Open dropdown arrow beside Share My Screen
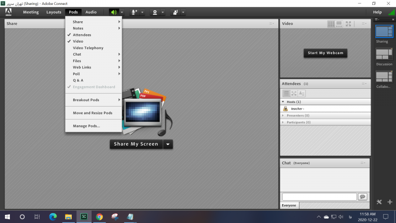Screen dimensions: 396x223 pos(168,144)
